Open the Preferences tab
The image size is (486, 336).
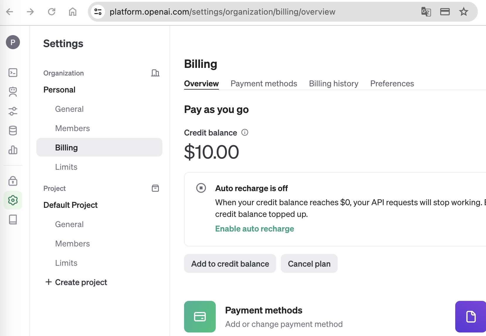pos(392,84)
